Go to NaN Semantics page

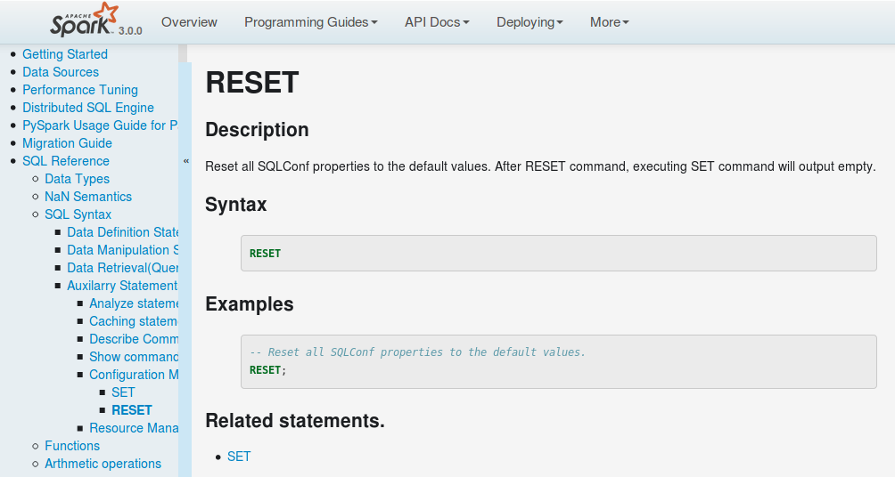coord(88,197)
